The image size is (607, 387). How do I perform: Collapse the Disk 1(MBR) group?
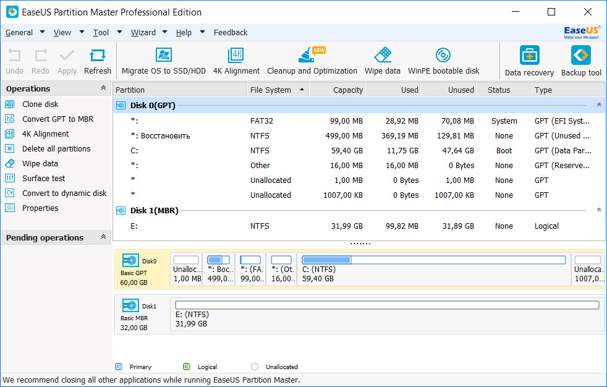tap(599, 210)
